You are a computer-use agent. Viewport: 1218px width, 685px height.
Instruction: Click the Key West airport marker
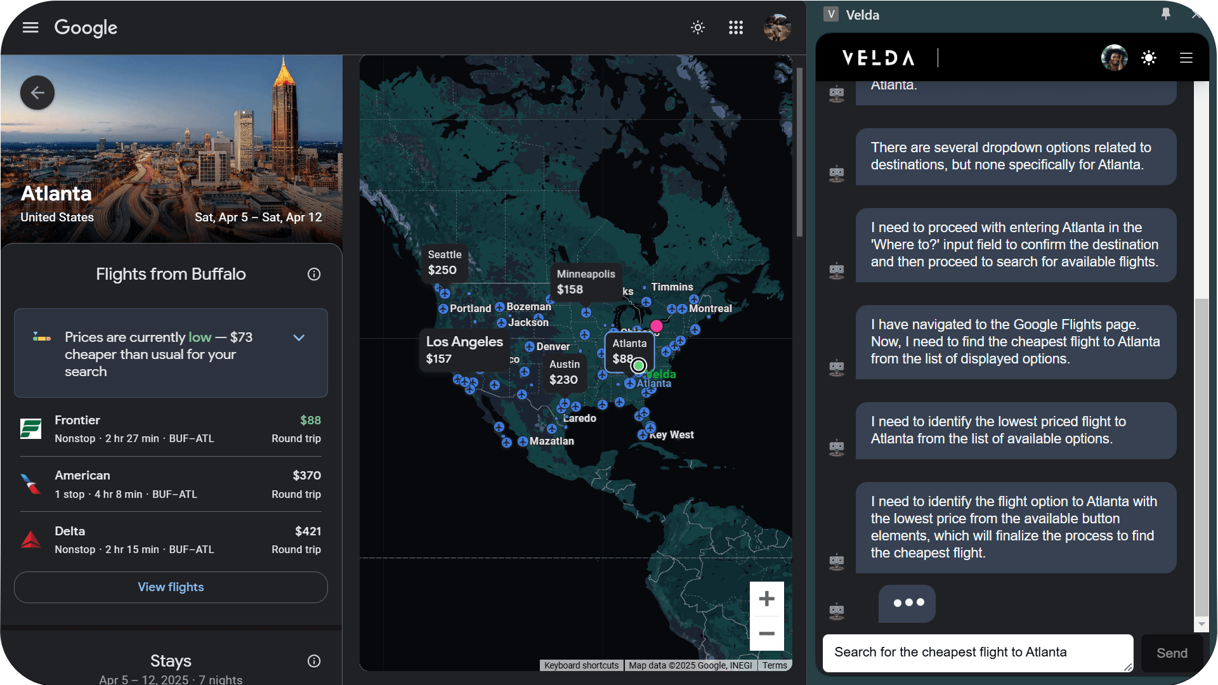click(x=643, y=435)
